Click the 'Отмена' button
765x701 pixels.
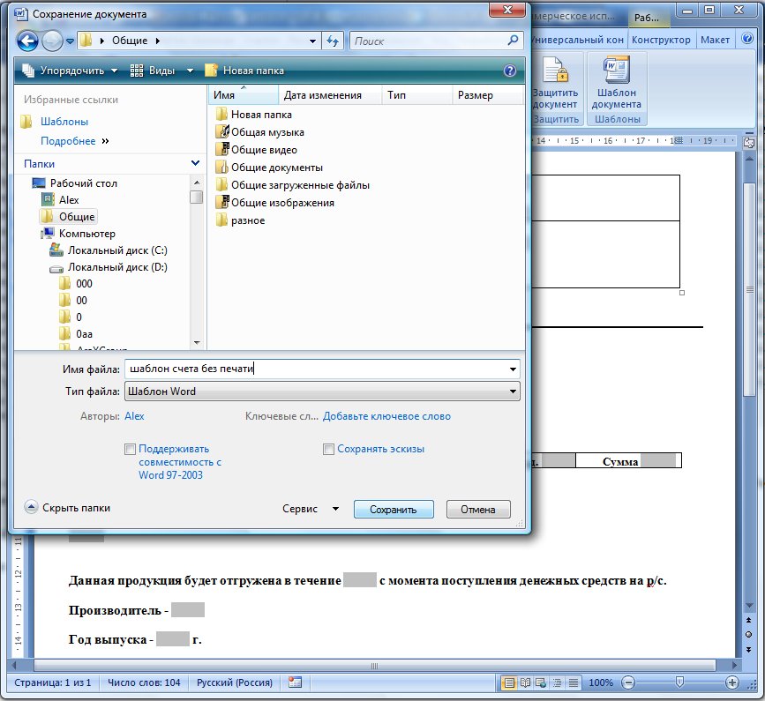pyautogui.click(x=478, y=510)
